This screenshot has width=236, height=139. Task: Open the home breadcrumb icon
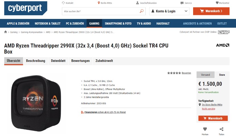point(6,32)
